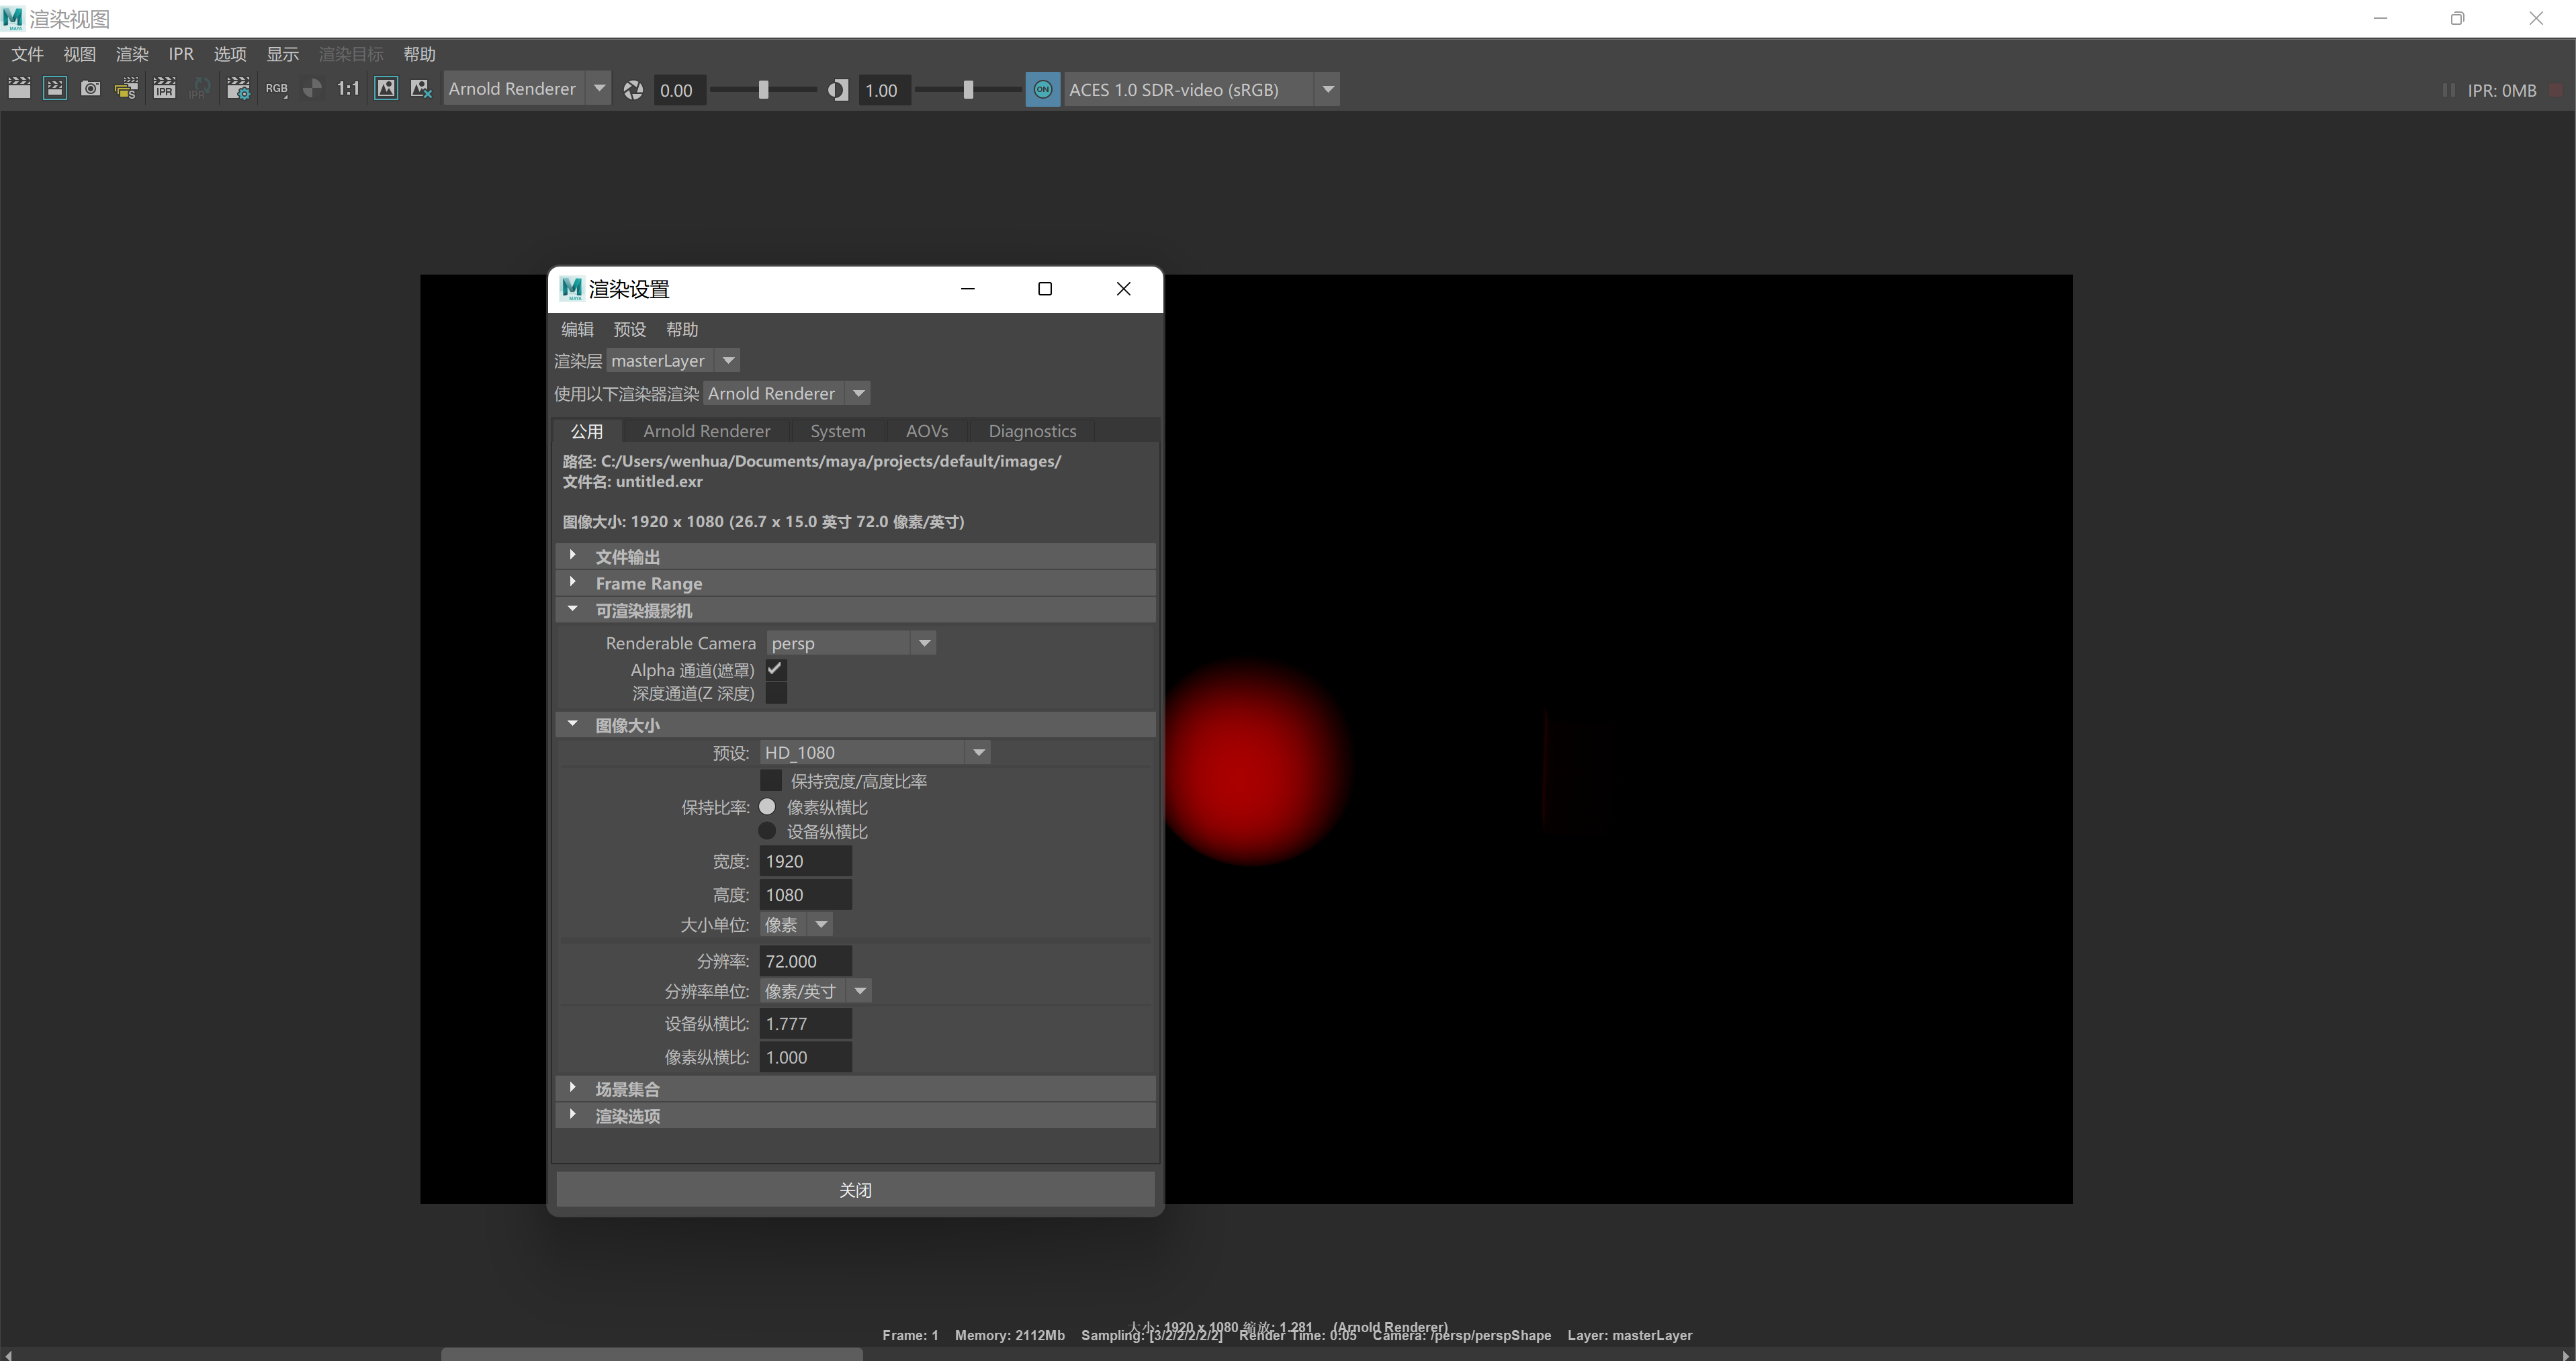Screen dimensions: 2576x1361
Task: Click the redo previous render clapperboard icon
Action: 19,89
